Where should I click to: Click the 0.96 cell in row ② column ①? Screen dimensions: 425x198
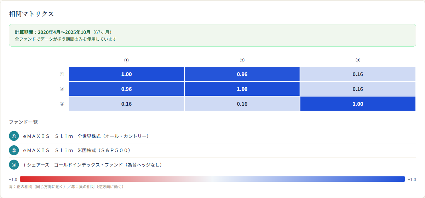click(x=126, y=89)
